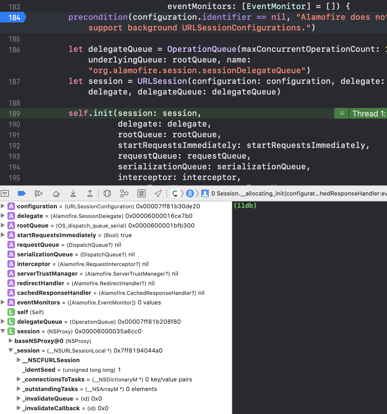This screenshot has width=387, height=414.
Task: Open Debug View Hierarchy
Action: pyautogui.click(x=107, y=193)
